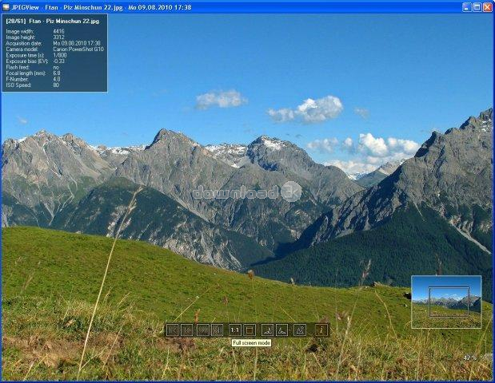Click the 42 % zoom indicator
This screenshot has width=495, height=383.
469,357
